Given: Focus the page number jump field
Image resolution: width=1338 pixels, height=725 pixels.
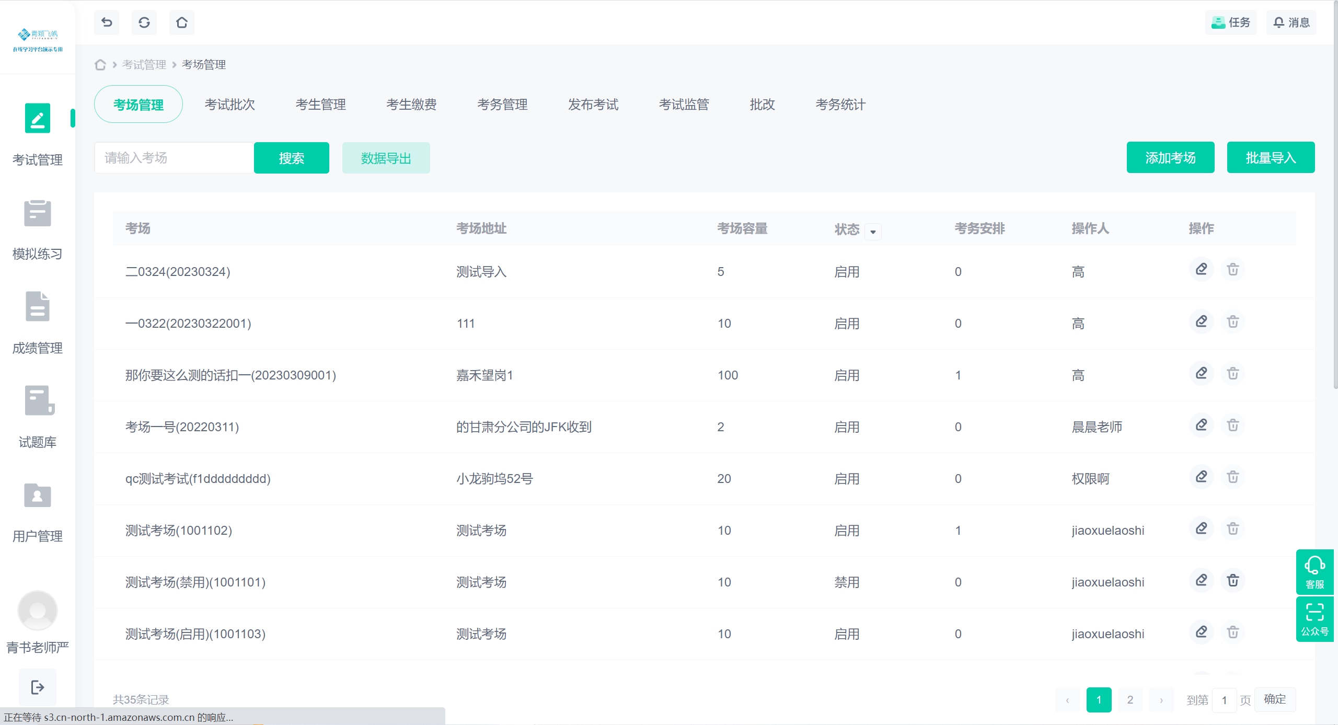Looking at the screenshot, I should [1224, 700].
